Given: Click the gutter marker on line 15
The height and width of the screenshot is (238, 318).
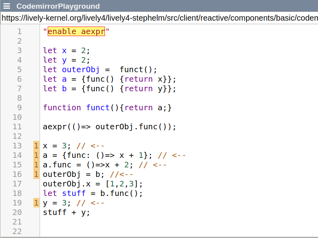Looking at the screenshot, I should coord(36,165).
